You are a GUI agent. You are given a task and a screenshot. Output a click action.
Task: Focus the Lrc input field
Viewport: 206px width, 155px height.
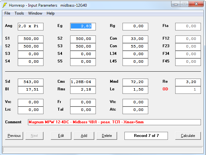(x=30, y=110)
